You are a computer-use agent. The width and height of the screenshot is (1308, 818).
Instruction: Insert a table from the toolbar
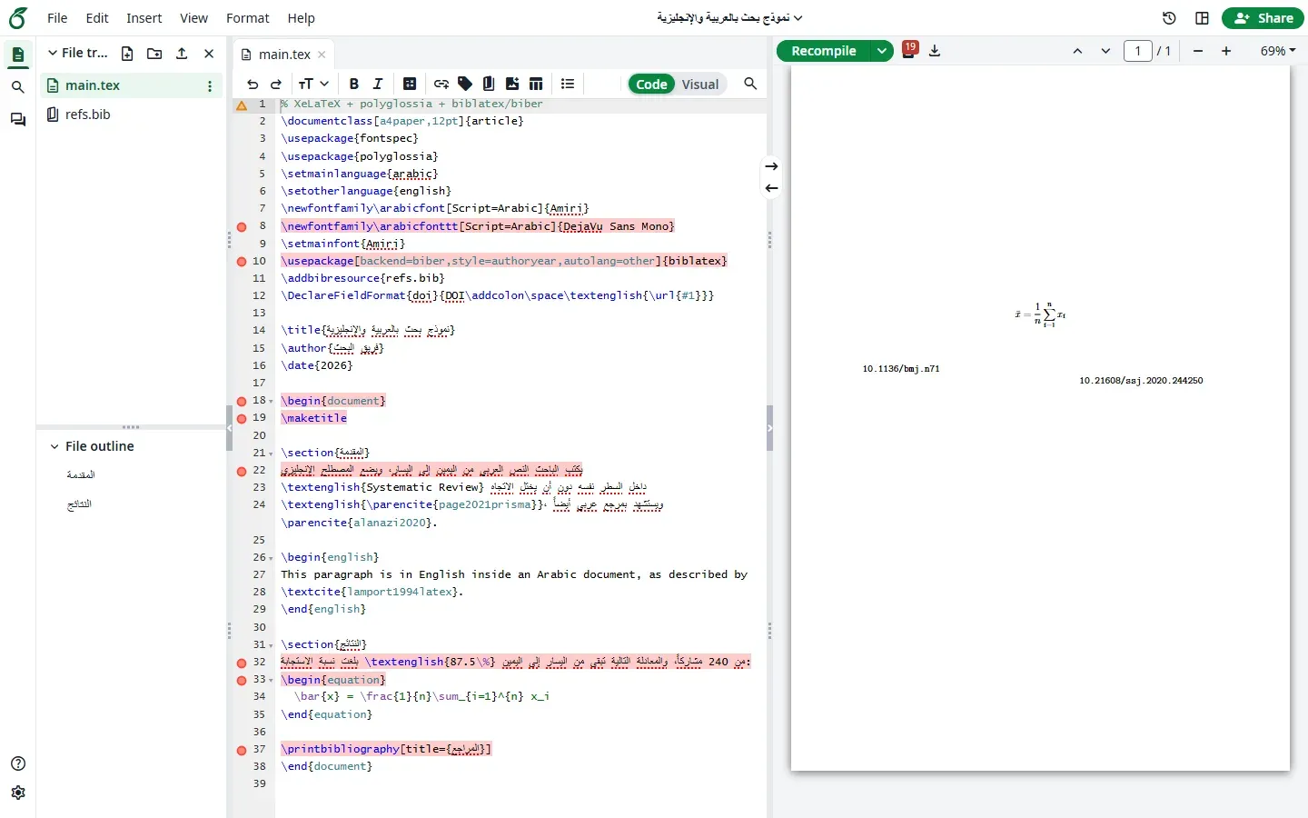(x=536, y=84)
